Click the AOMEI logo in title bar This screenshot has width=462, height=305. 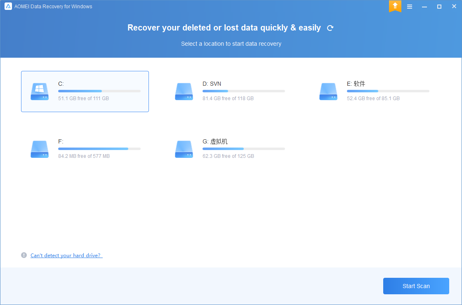coord(8,6)
